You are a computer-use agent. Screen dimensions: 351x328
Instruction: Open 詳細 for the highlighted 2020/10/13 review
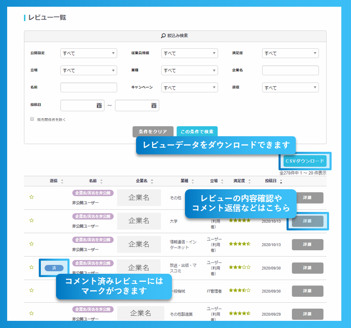pos(307,222)
